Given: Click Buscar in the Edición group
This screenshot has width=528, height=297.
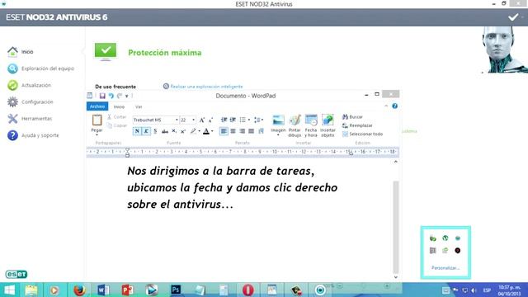Looking at the screenshot, I should point(352,117).
